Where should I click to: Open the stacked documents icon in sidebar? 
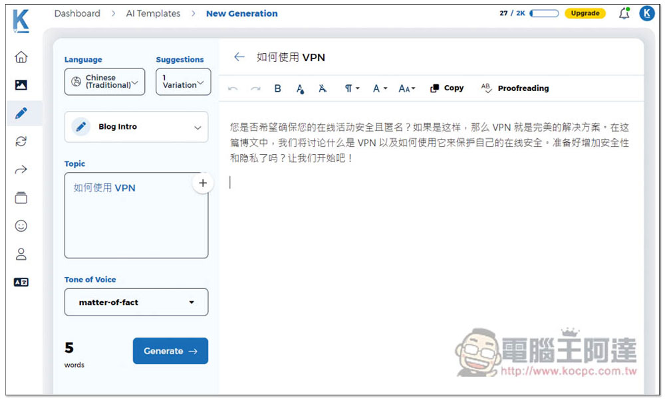click(x=21, y=197)
